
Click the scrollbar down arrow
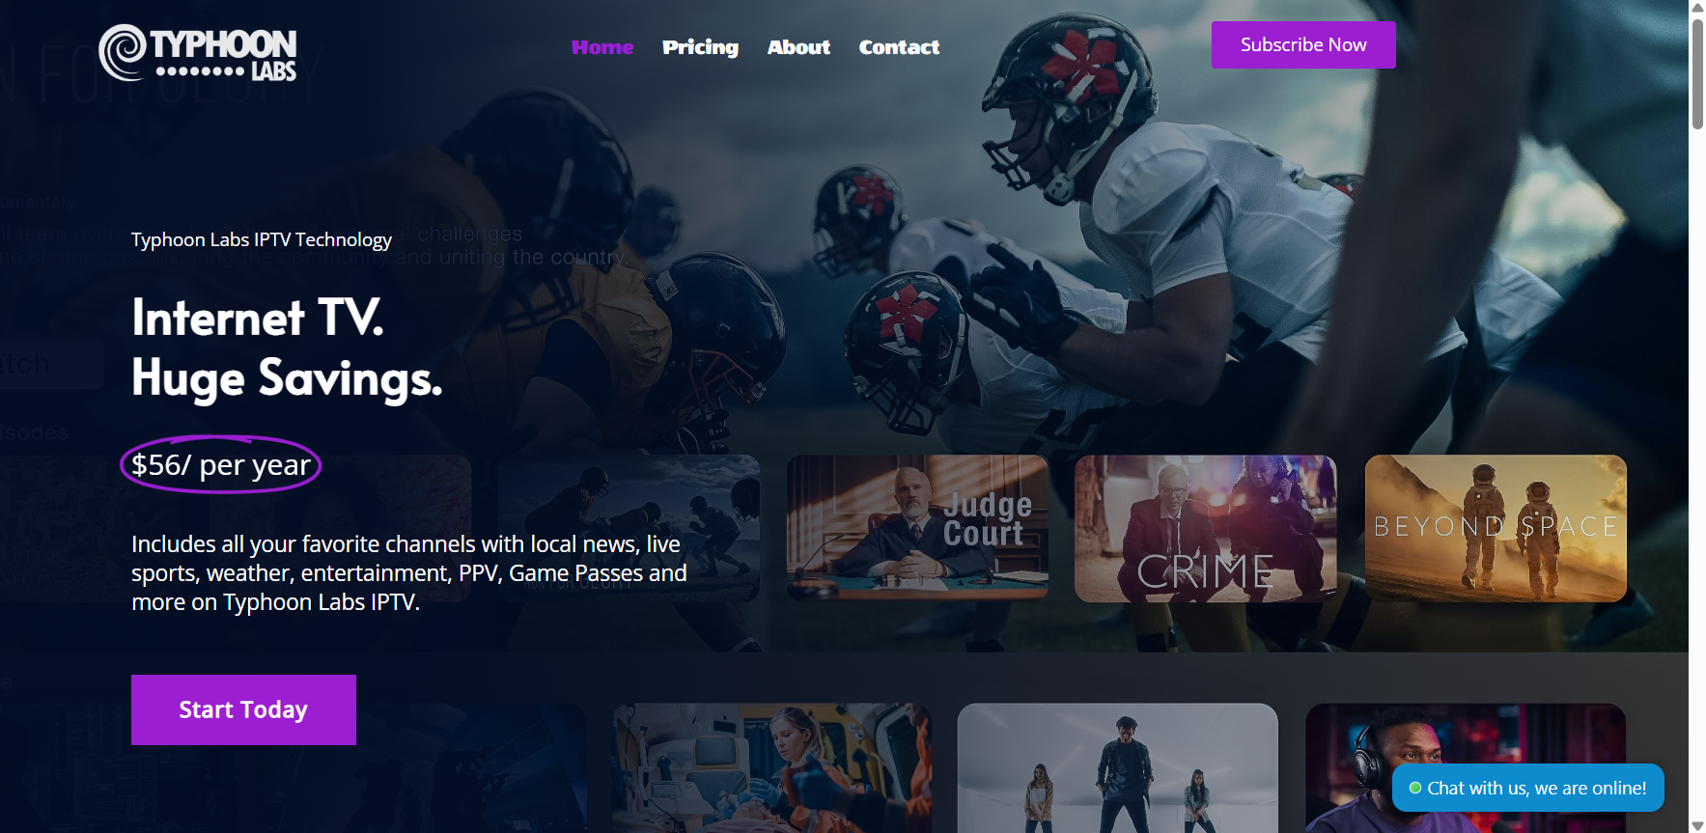[x=1697, y=825]
